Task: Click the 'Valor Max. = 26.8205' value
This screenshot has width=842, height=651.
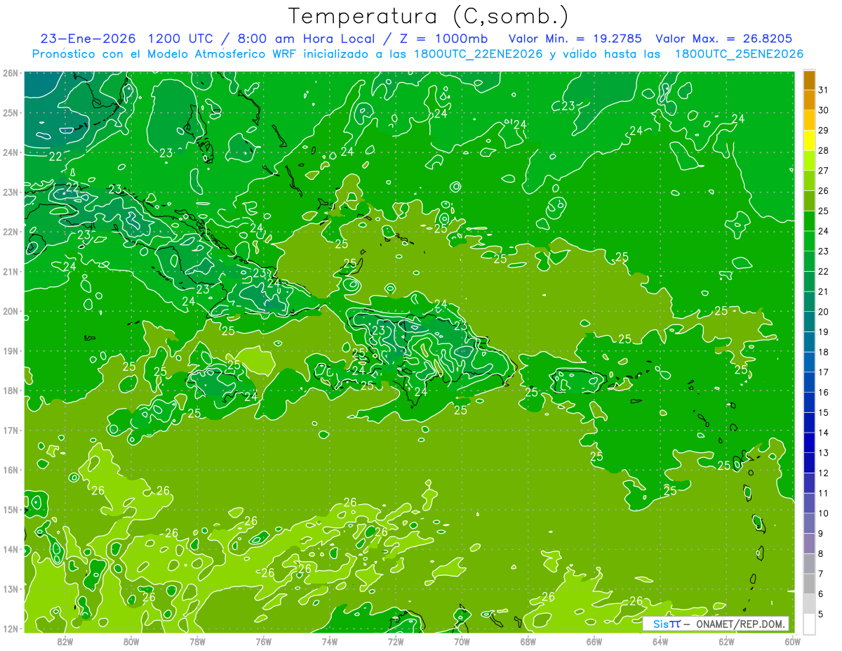Action: coord(724,39)
